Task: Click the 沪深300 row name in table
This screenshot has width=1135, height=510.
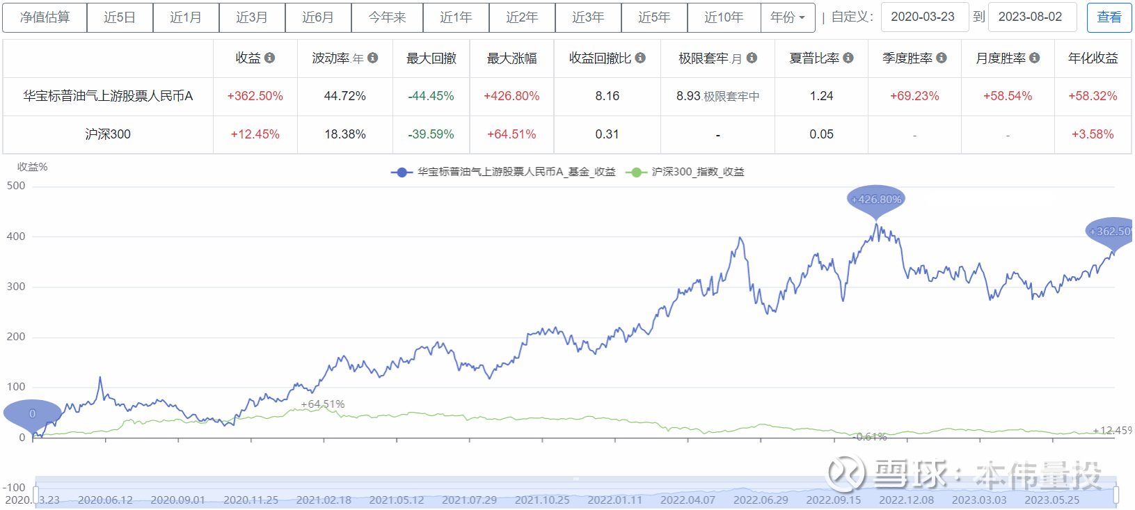Action: [x=108, y=134]
